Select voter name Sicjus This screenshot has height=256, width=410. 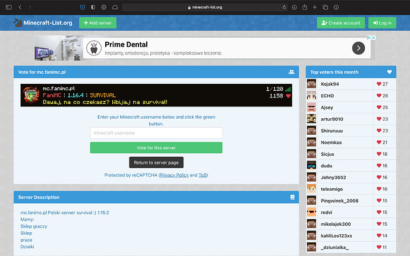pos(327,154)
